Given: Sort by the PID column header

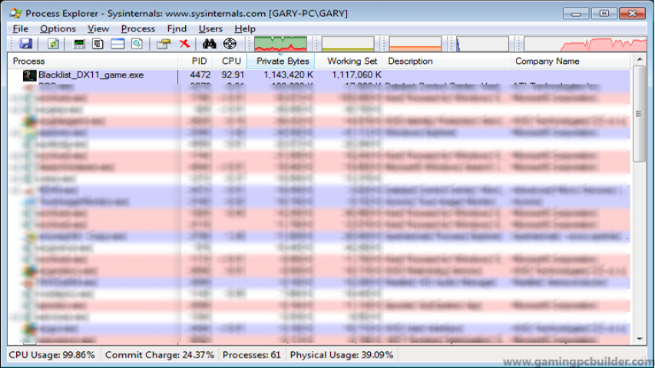Looking at the screenshot, I should click(195, 61).
